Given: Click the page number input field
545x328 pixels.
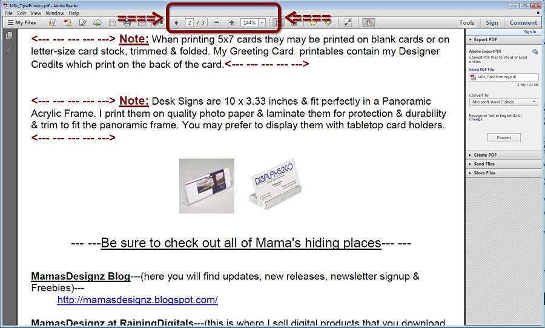Looking at the screenshot, I should (190, 22).
